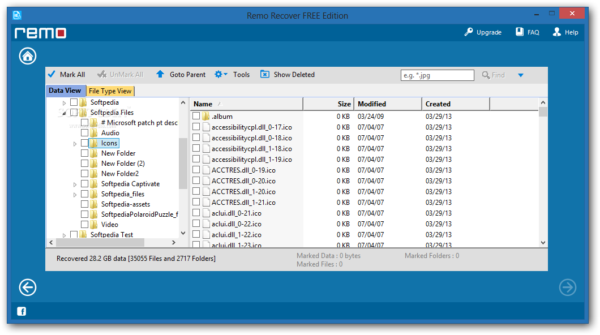Sort by the Name column header
Screen dimensions: 600x335
tap(246, 104)
